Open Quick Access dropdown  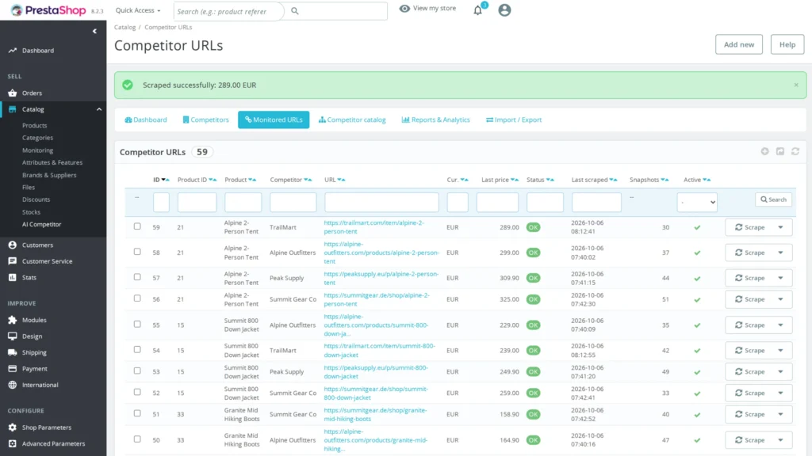(138, 10)
